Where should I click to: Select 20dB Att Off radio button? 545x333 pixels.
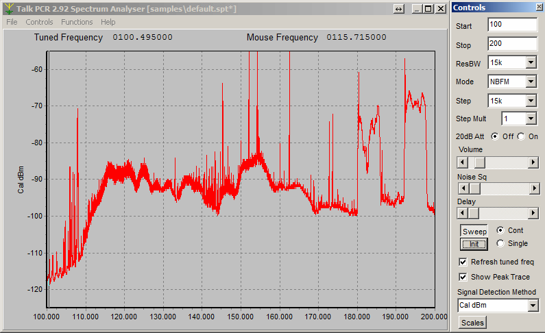494,136
